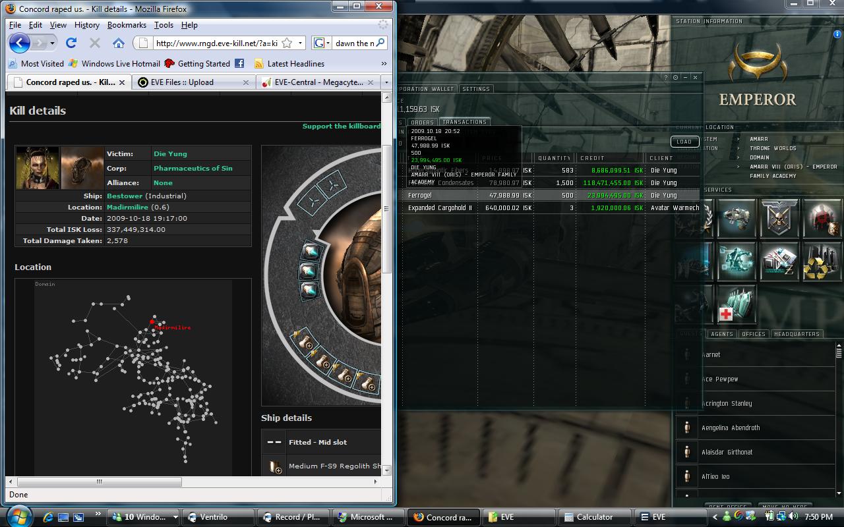Bookmark this page with the star icon
This screenshot has width=844, height=527.
tap(287, 43)
